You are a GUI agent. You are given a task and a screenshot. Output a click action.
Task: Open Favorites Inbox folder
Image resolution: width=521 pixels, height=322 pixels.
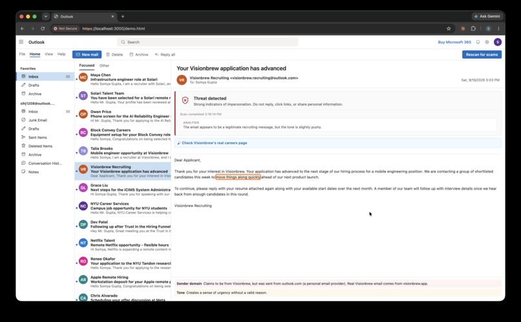click(45, 76)
